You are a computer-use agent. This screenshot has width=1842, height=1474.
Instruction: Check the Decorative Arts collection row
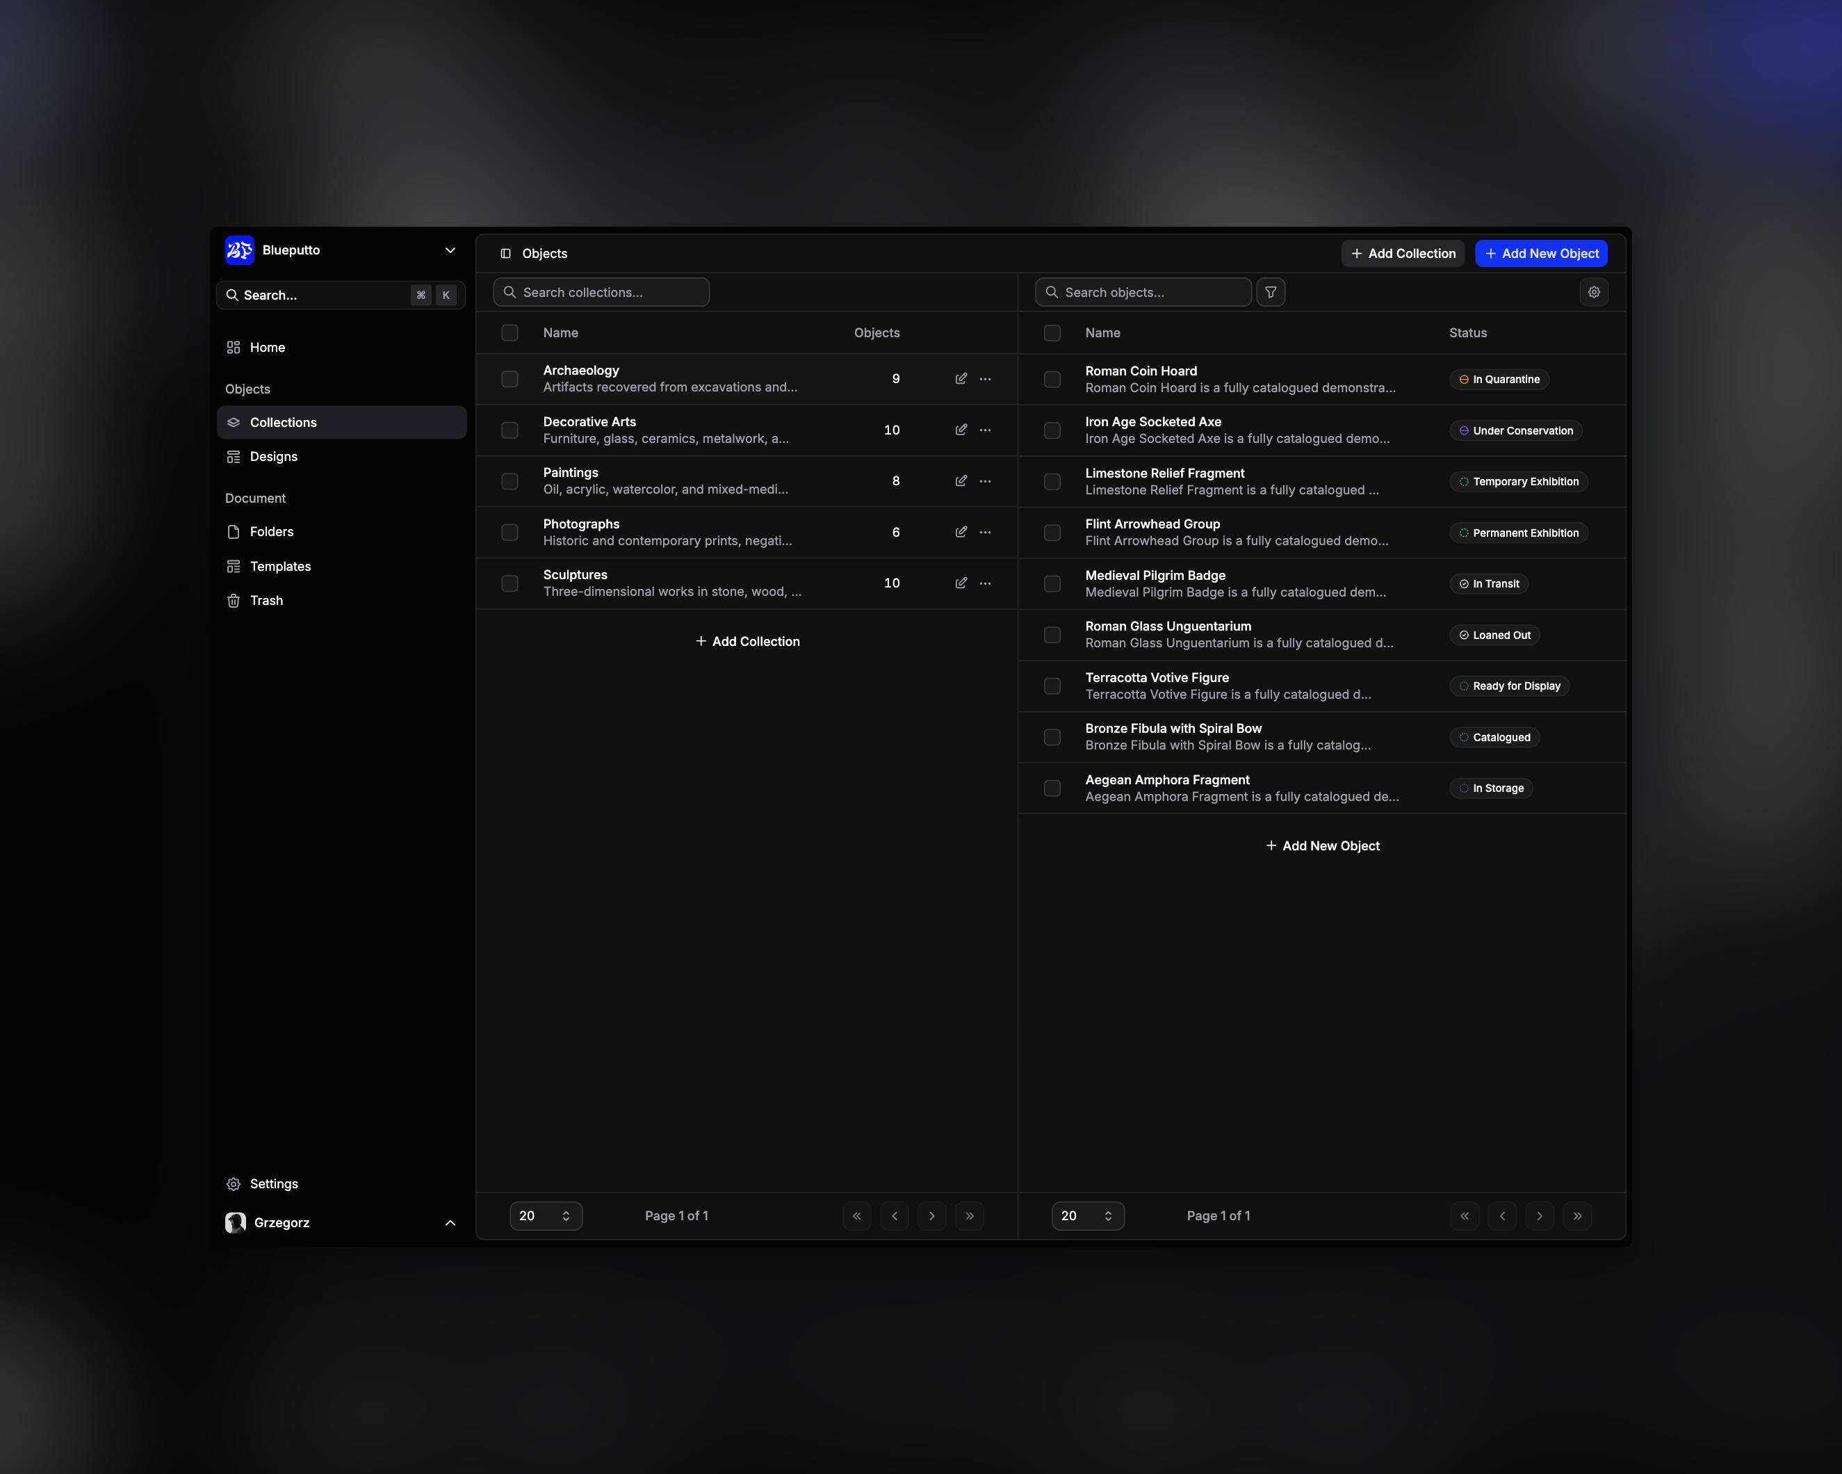coord(510,430)
